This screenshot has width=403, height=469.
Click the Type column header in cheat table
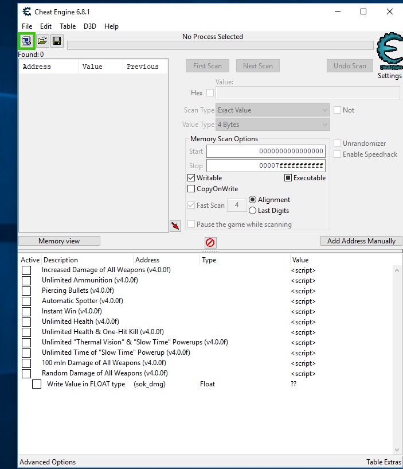(x=245, y=260)
